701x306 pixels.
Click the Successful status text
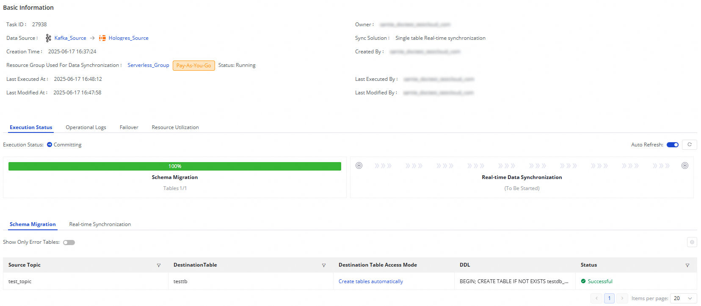(x=600, y=281)
